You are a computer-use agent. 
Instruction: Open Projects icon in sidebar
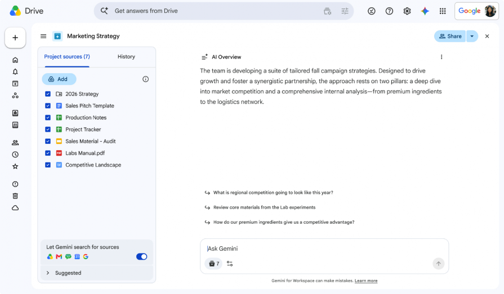(15, 83)
